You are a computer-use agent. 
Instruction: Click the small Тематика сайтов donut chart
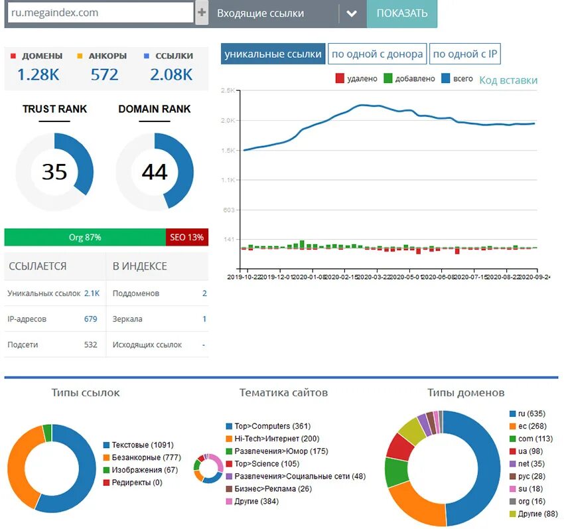(208, 468)
